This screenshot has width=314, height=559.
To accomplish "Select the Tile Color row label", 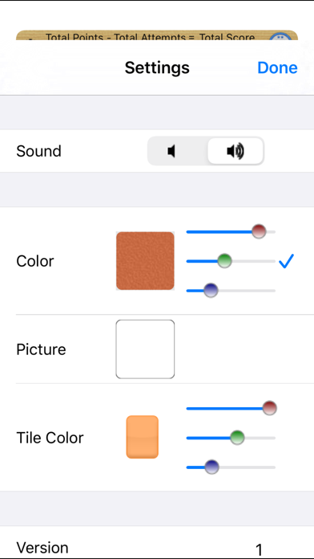I will [x=50, y=438].
